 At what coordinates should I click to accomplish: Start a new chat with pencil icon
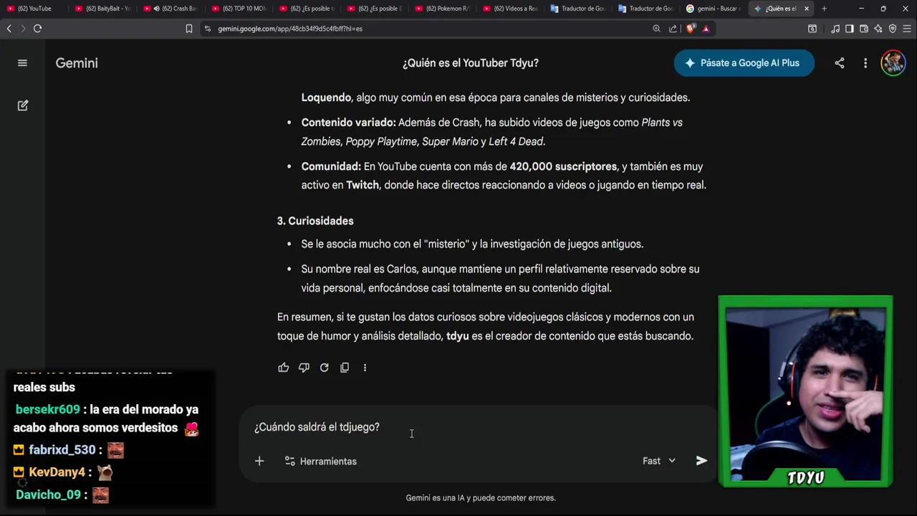[x=23, y=105]
